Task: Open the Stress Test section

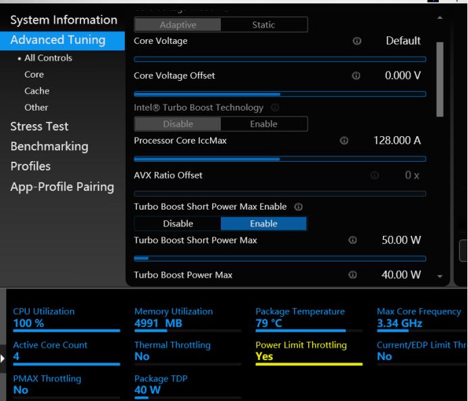Action: click(x=39, y=127)
